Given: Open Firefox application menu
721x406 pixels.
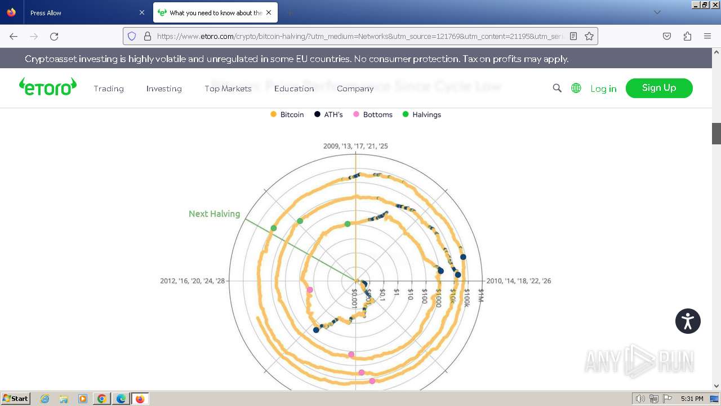Looking at the screenshot, I should (x=707, y=36).
